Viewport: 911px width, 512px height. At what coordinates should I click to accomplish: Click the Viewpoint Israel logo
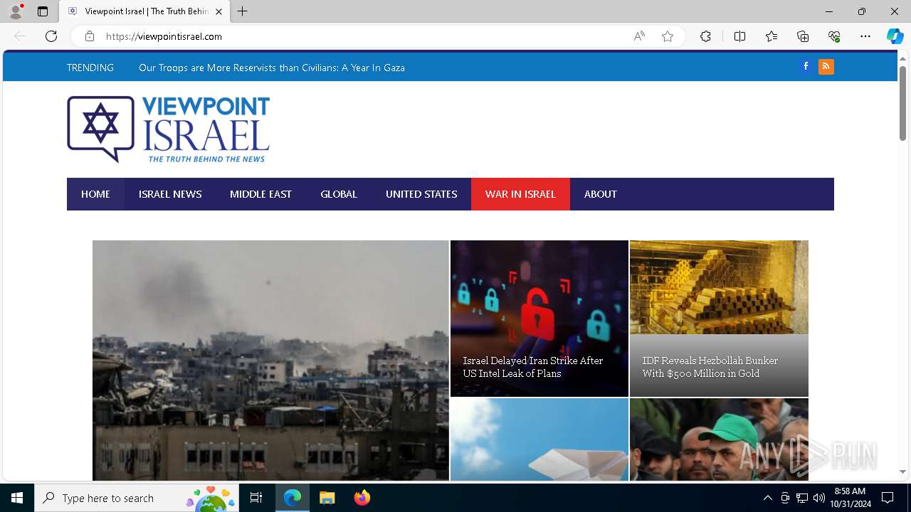click(168, 129)
